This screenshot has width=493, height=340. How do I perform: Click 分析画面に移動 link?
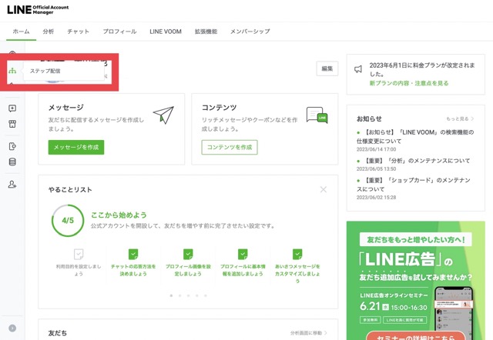point(309,333)
